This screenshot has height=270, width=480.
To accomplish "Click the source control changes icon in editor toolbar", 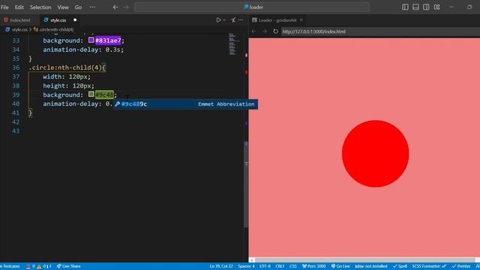I will [233, 20].
